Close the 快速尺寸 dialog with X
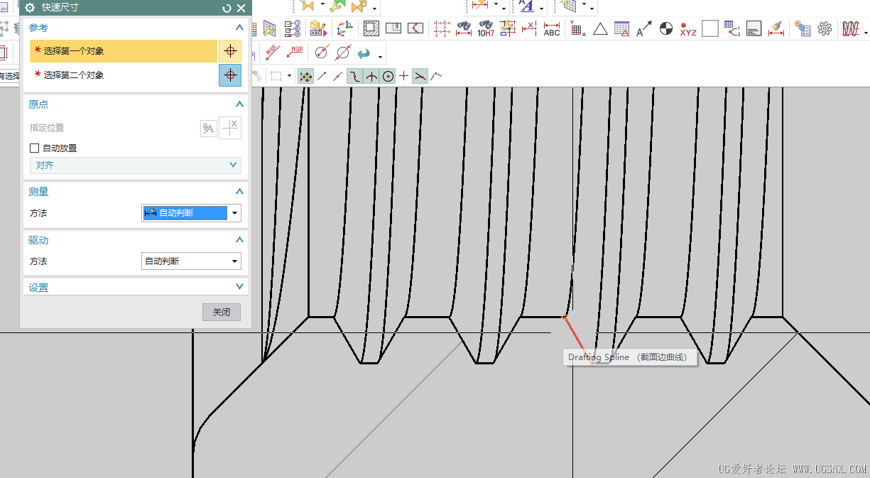 (x=241, y=8)
